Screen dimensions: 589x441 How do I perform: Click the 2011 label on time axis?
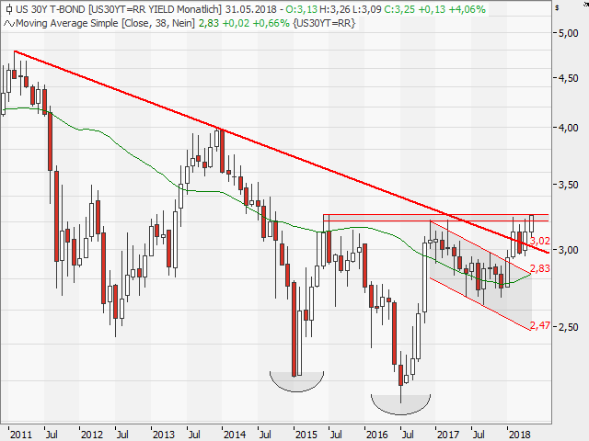tap(21, 435)
